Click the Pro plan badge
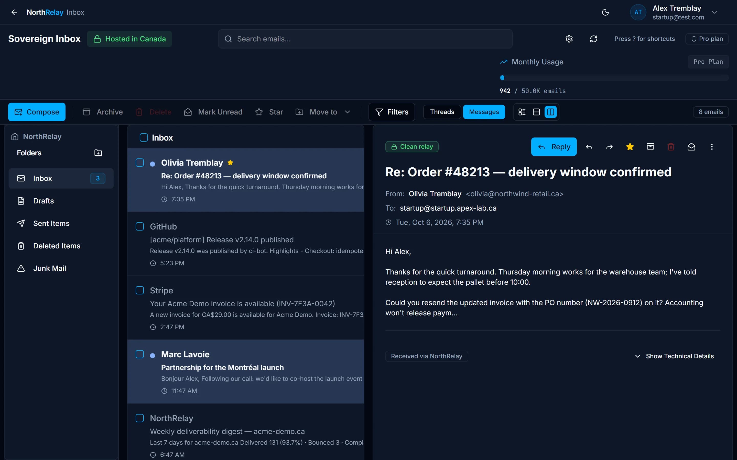The width and height of the screenshot is (737, 460). click(707, 39)
